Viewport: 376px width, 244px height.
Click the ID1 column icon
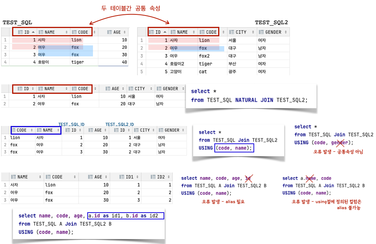click(x=122, y=177)
